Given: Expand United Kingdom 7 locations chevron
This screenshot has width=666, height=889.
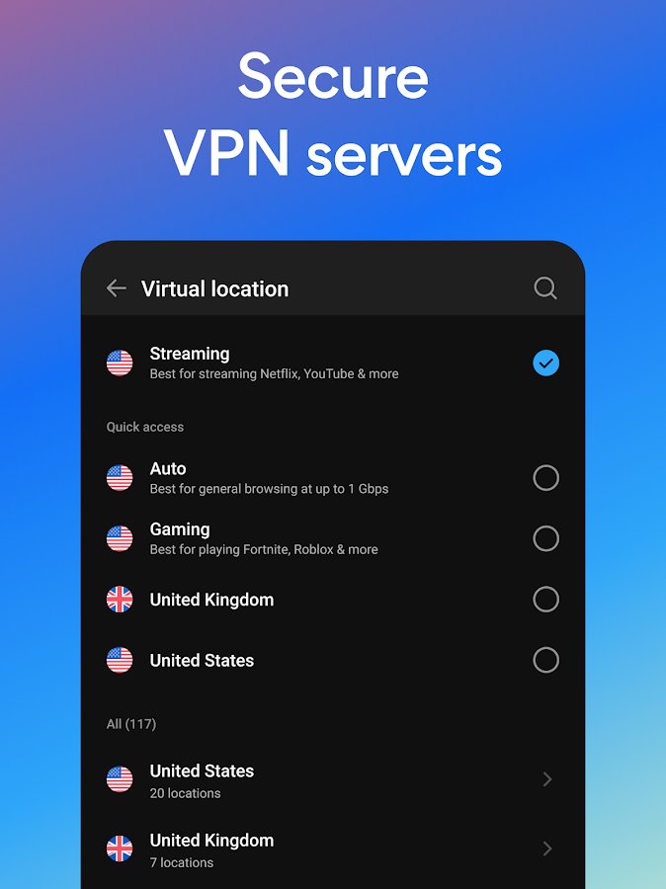Looking at the screenshot, I should tap(546, 849).
